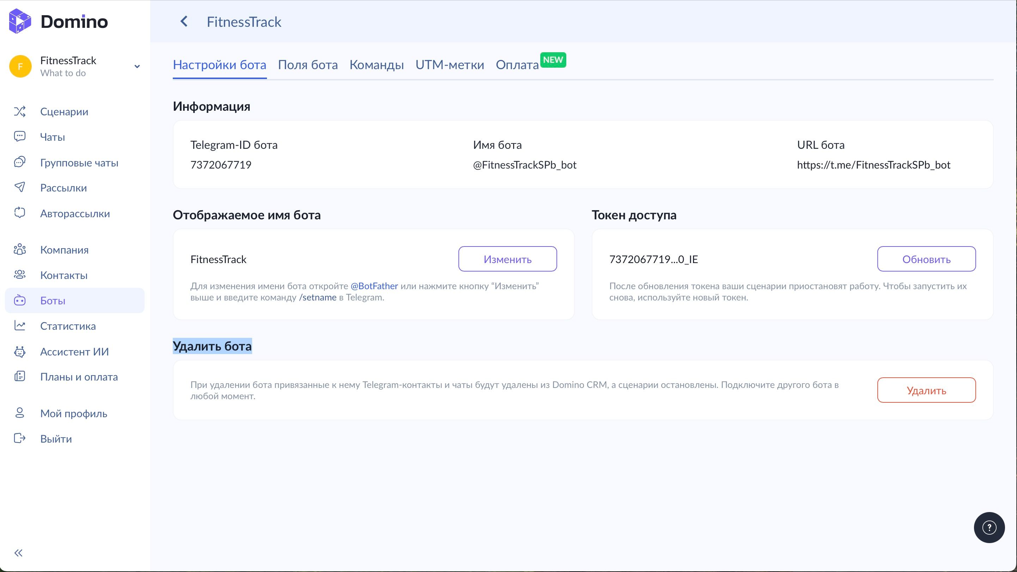
Task: Click the Domino logo
Action: [59, 21]
